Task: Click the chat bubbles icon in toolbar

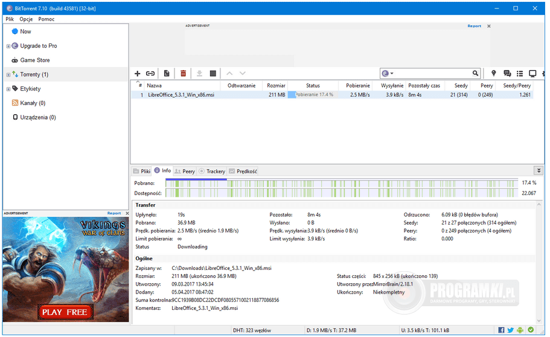Action: tap(507, 73)
